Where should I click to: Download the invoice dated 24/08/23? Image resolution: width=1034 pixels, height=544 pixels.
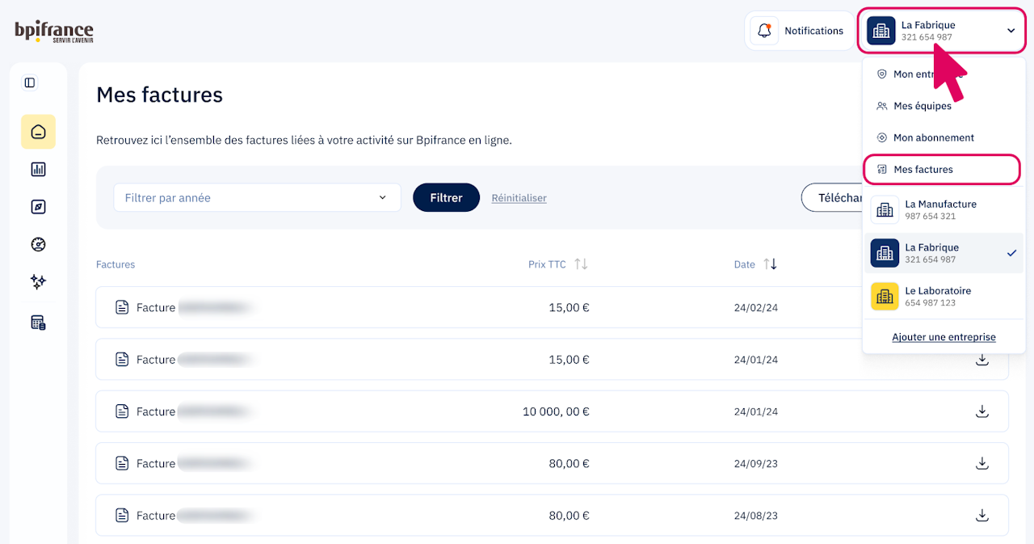click(x=982, y=515)
